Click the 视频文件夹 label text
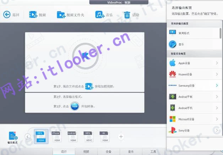This screenshot has height=155, width=223. 75,15
